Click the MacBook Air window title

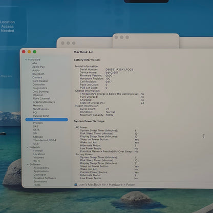click(83, 52)
